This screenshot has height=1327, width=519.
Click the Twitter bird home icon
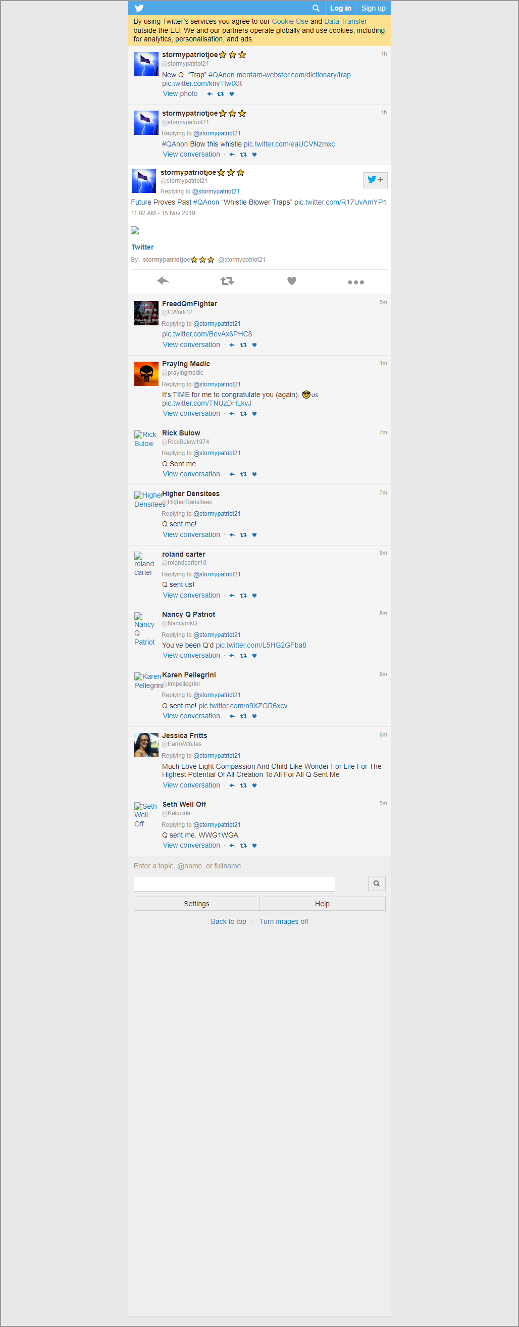pos(139,8)
